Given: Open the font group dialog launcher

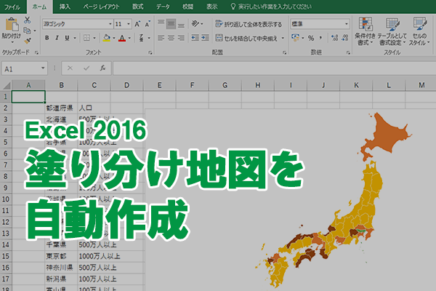Looking at the screenshot, I should [x=150, y=52].
